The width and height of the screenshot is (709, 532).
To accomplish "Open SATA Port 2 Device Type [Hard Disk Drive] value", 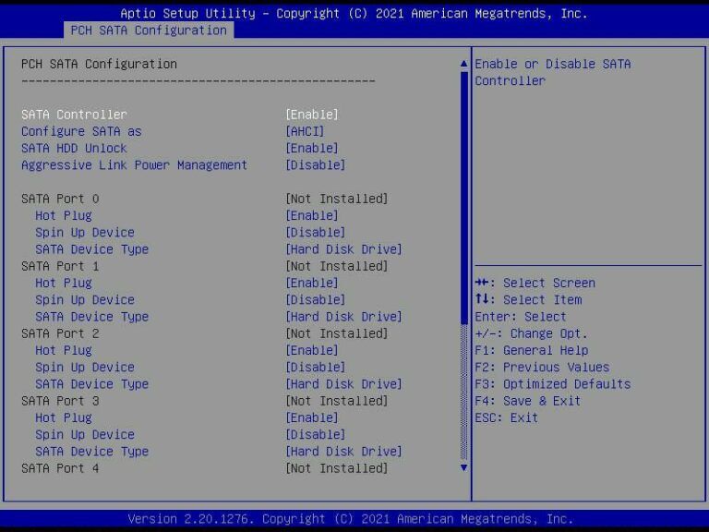I will [x=343, y=384].
